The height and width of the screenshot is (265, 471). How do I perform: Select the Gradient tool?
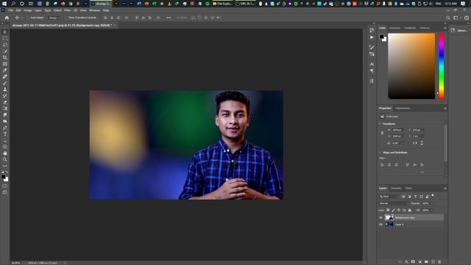pos(5,108)
